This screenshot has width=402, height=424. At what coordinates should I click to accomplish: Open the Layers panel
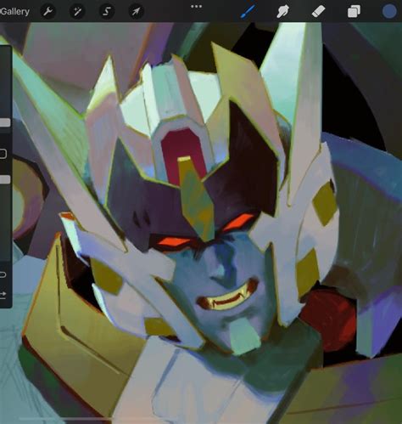point(354,12)
